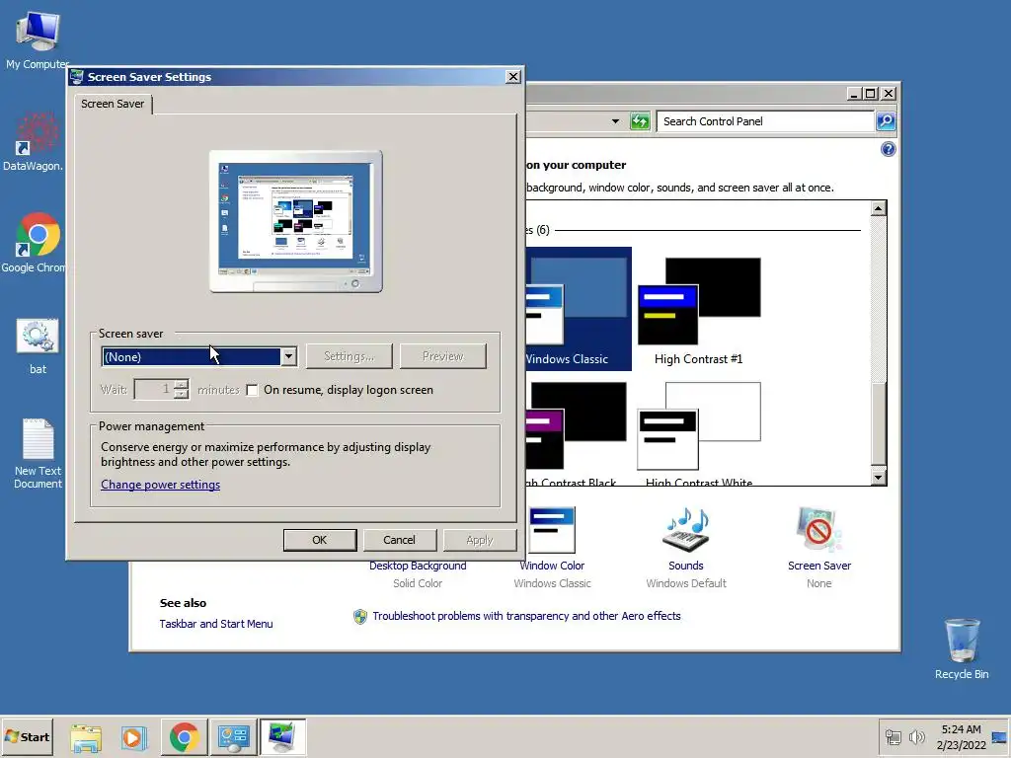Select High Contrast Black theme

point(576,433)
